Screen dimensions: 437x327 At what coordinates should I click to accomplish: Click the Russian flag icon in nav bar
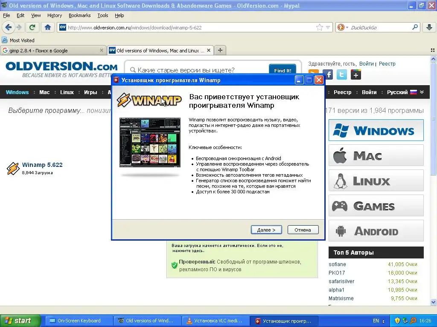coord(414,92)
